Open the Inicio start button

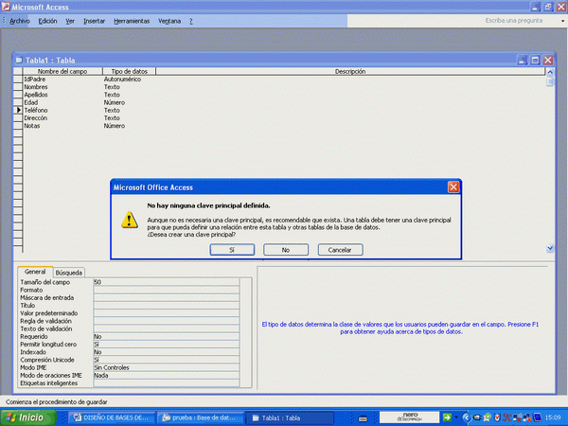[x=28, y=417]
